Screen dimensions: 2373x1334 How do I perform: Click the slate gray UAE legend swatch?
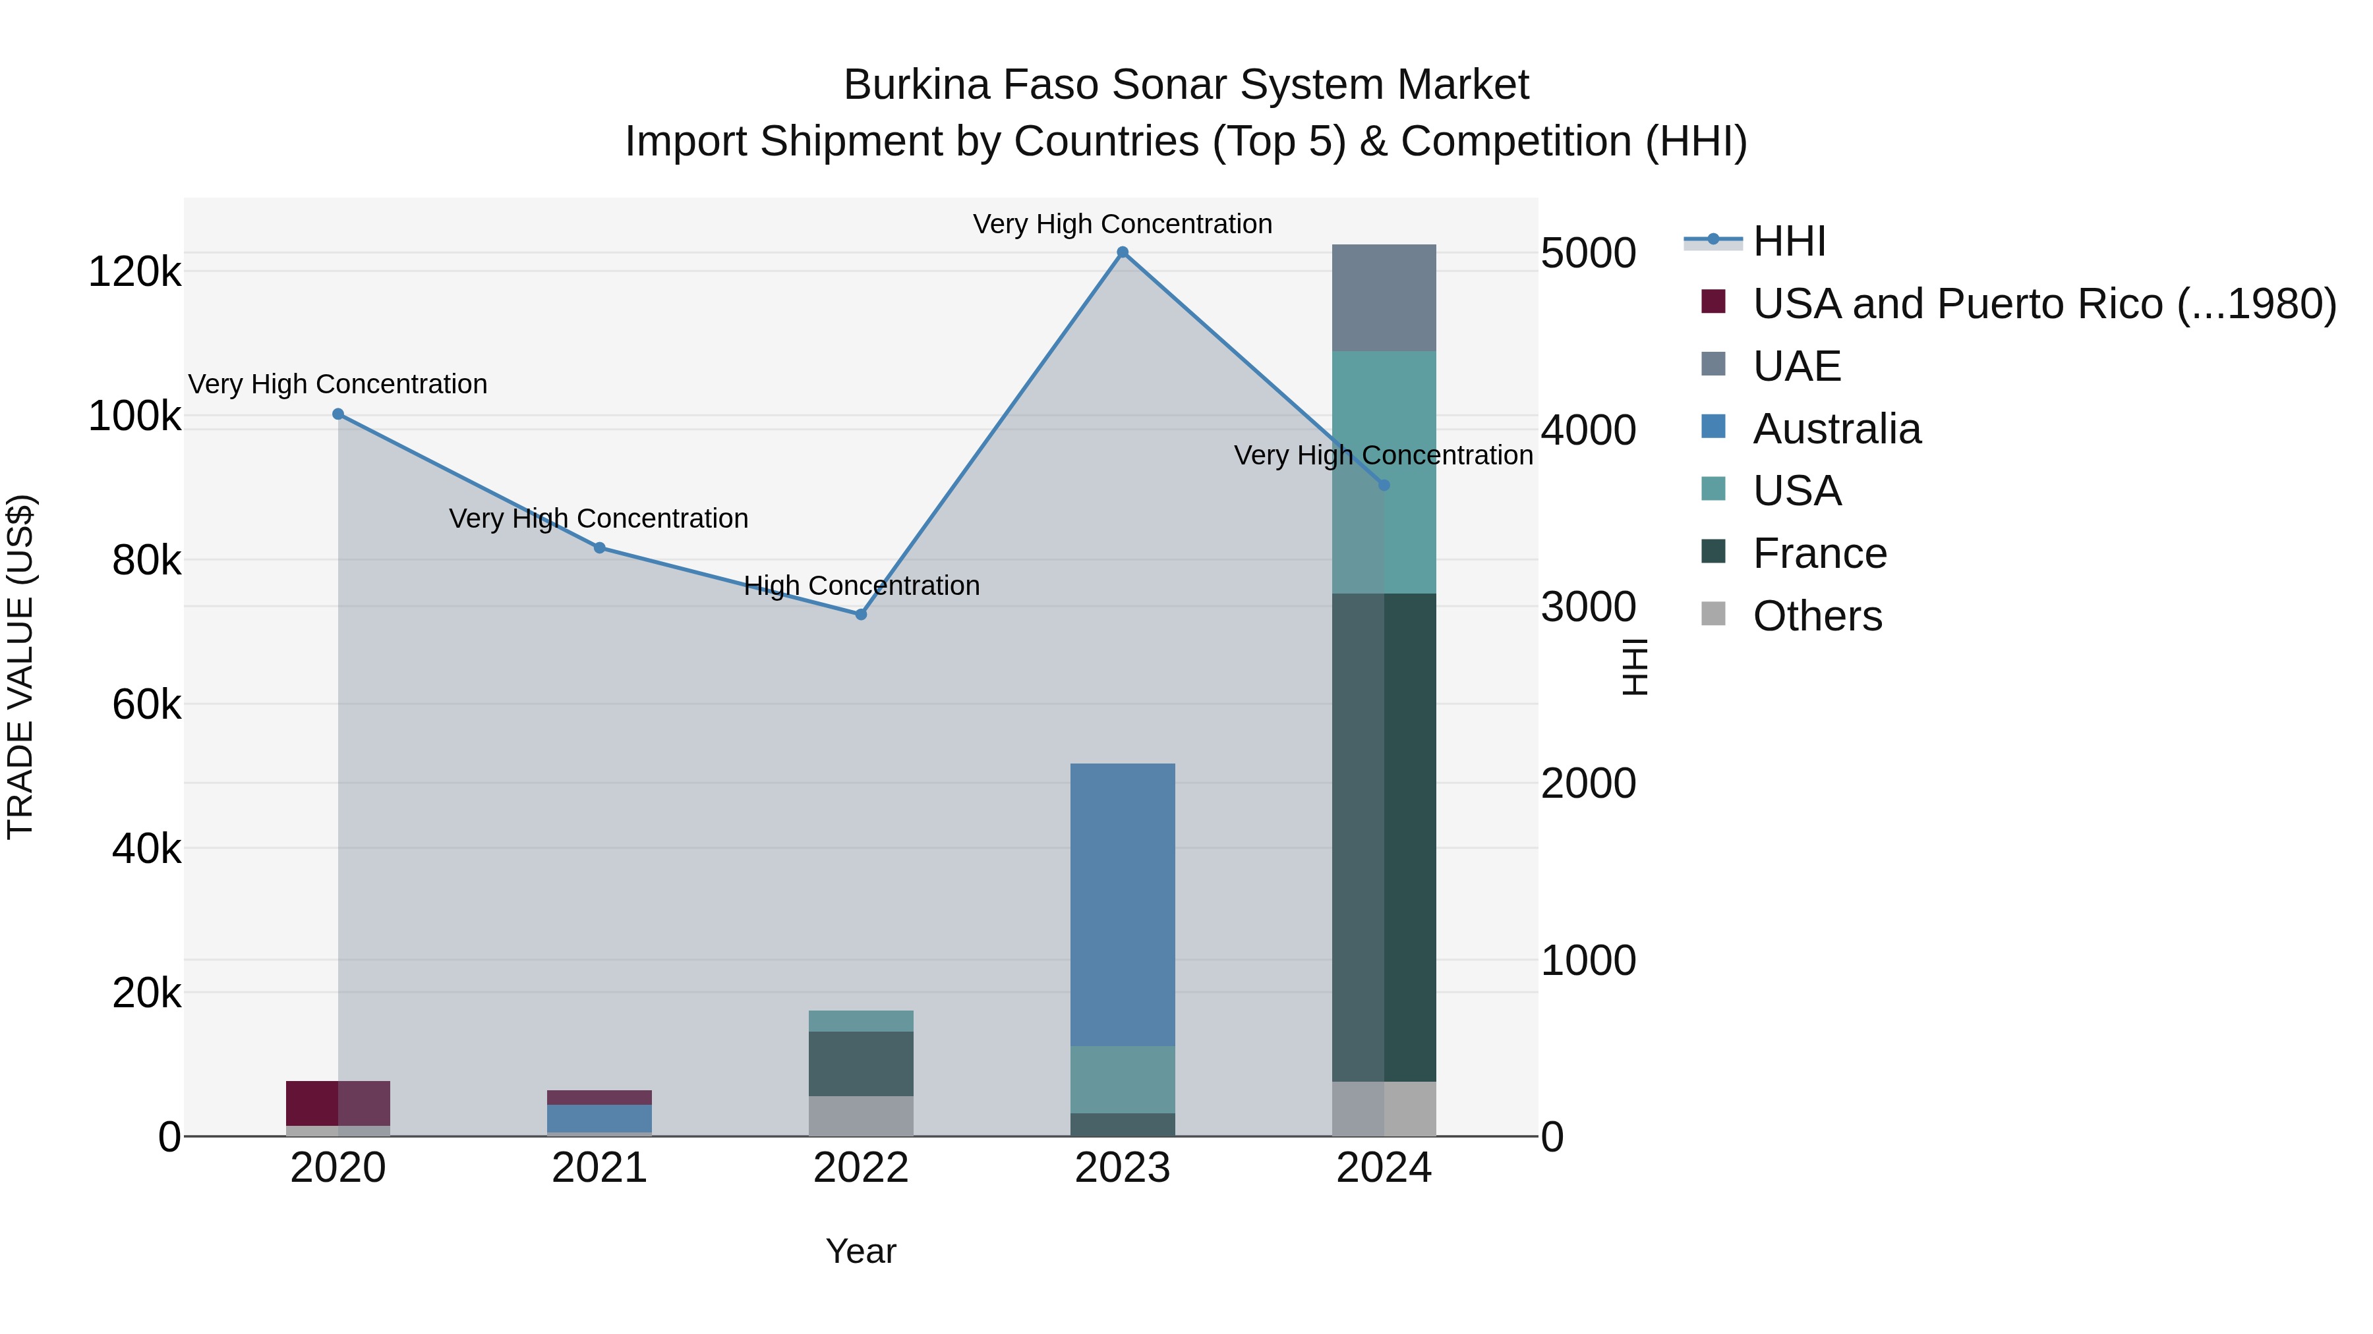pos(1713,364)
